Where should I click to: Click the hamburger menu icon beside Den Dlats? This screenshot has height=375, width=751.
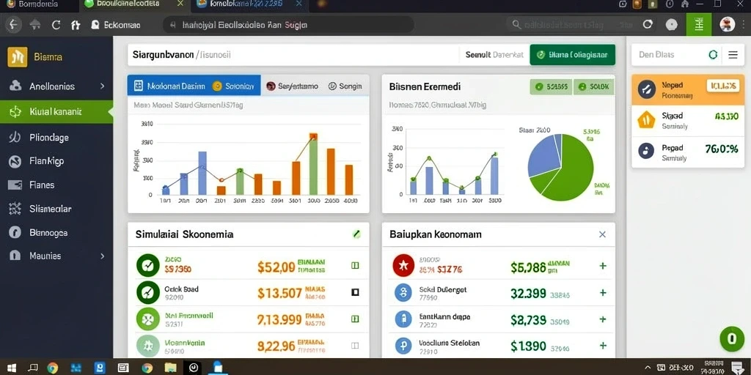click(733, 54)
